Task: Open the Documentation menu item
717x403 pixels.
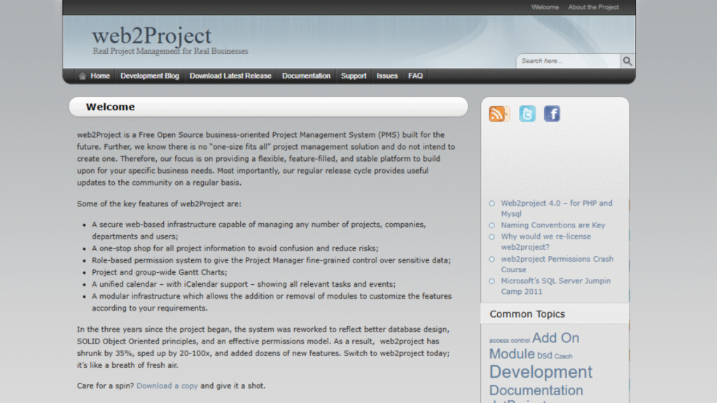Action: point(306,76)
